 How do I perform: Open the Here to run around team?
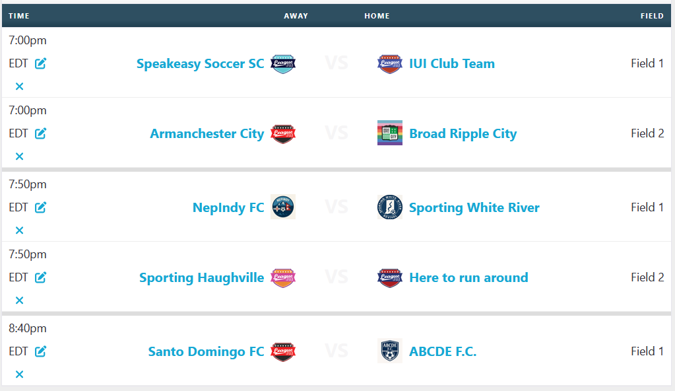tap(468, 277)
